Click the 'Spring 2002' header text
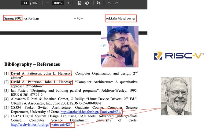The image size is (208, 133). [13, 18]
